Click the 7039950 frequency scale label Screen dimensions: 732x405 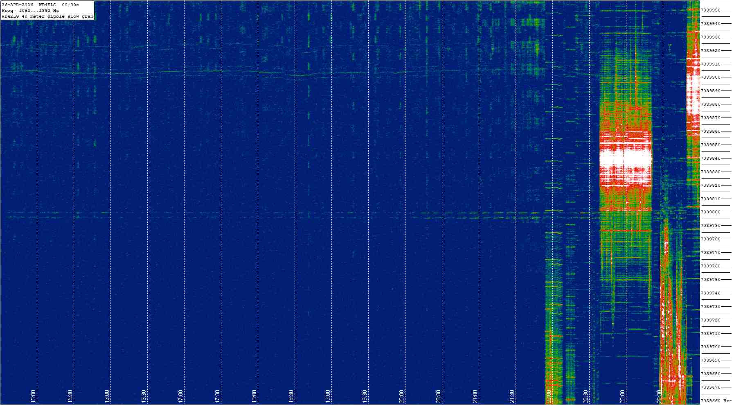(x=711, y=10)
